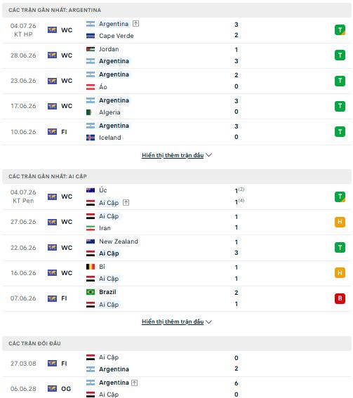
Task: Click the orange H badge for Ai Cập vs Iran
Action: [x=340, y=222]
